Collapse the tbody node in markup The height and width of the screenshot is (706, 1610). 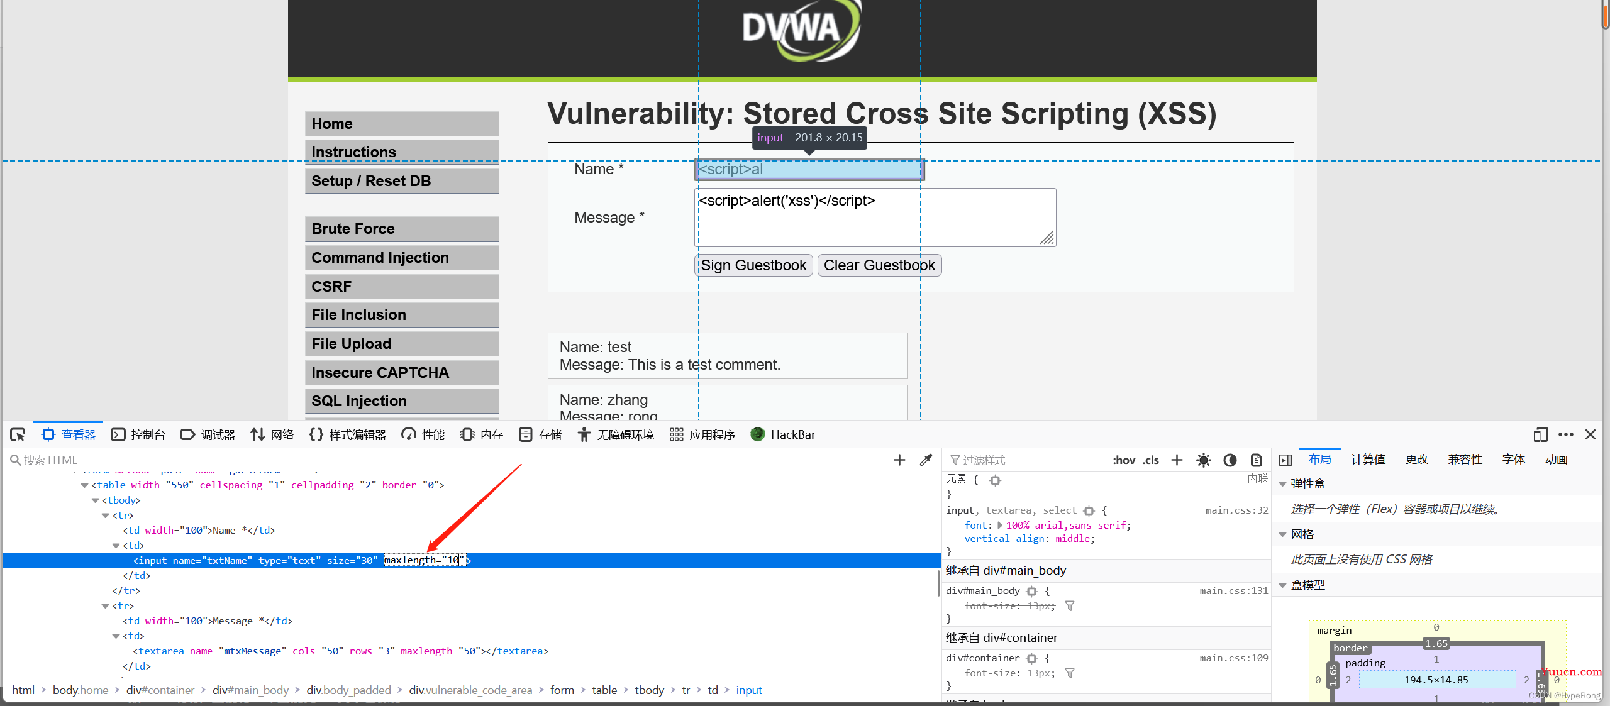coord(95,500)
